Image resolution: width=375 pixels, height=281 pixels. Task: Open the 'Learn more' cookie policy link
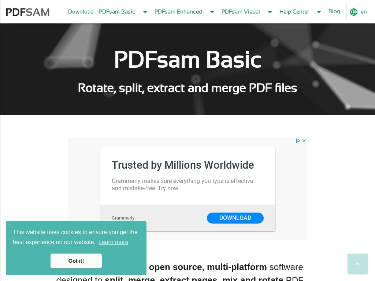[x=114, y=242]
